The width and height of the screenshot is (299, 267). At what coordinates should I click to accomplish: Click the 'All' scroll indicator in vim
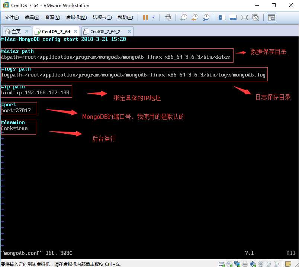[291, 253]
